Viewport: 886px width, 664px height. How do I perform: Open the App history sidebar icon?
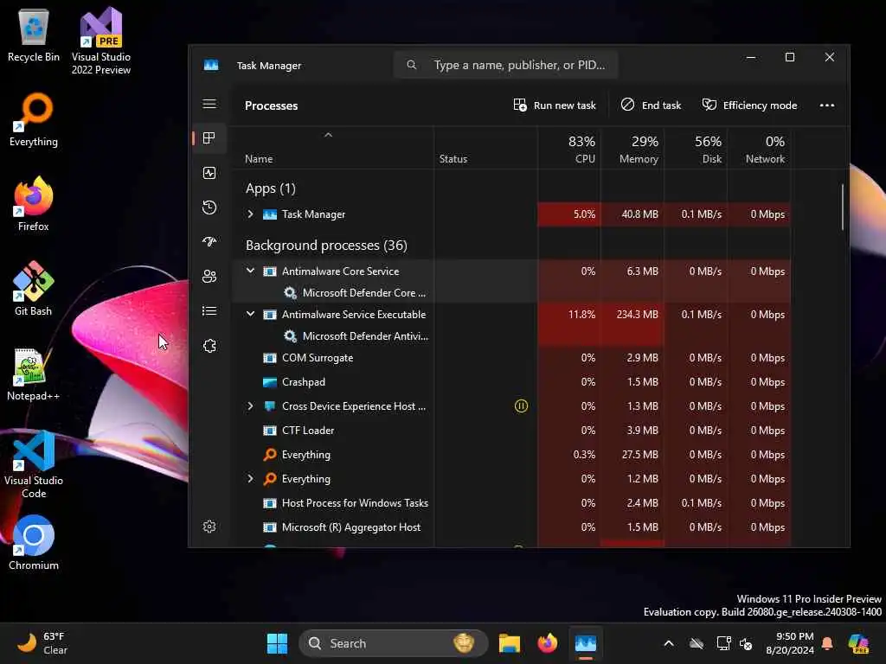point(209,207)
